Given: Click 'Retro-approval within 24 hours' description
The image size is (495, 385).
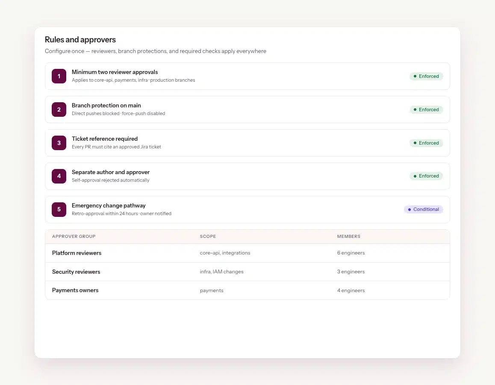Looking at the screenshot, I should tap(121, 213).
